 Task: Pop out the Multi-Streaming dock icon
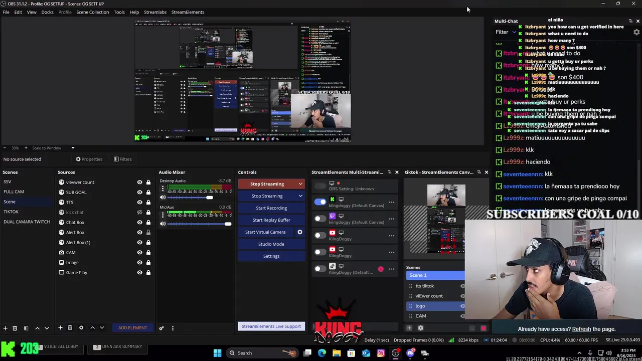point(389,172)
